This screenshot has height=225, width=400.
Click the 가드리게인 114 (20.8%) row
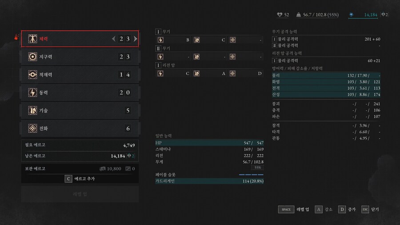tap(209, 181)
